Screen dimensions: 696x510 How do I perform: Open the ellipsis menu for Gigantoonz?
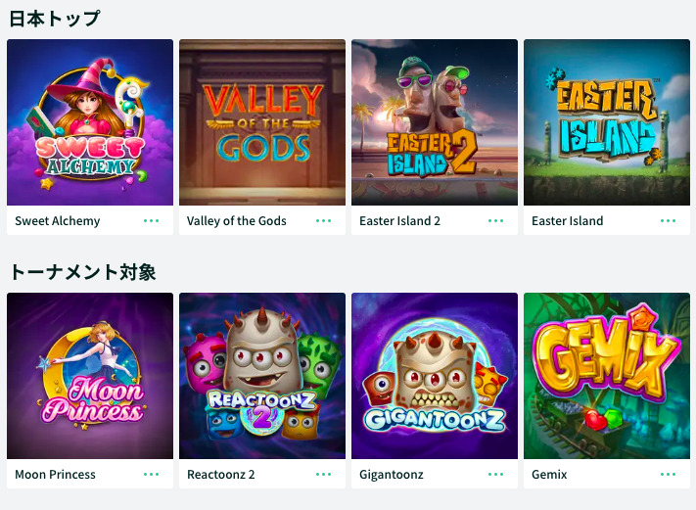click(495, 474)
